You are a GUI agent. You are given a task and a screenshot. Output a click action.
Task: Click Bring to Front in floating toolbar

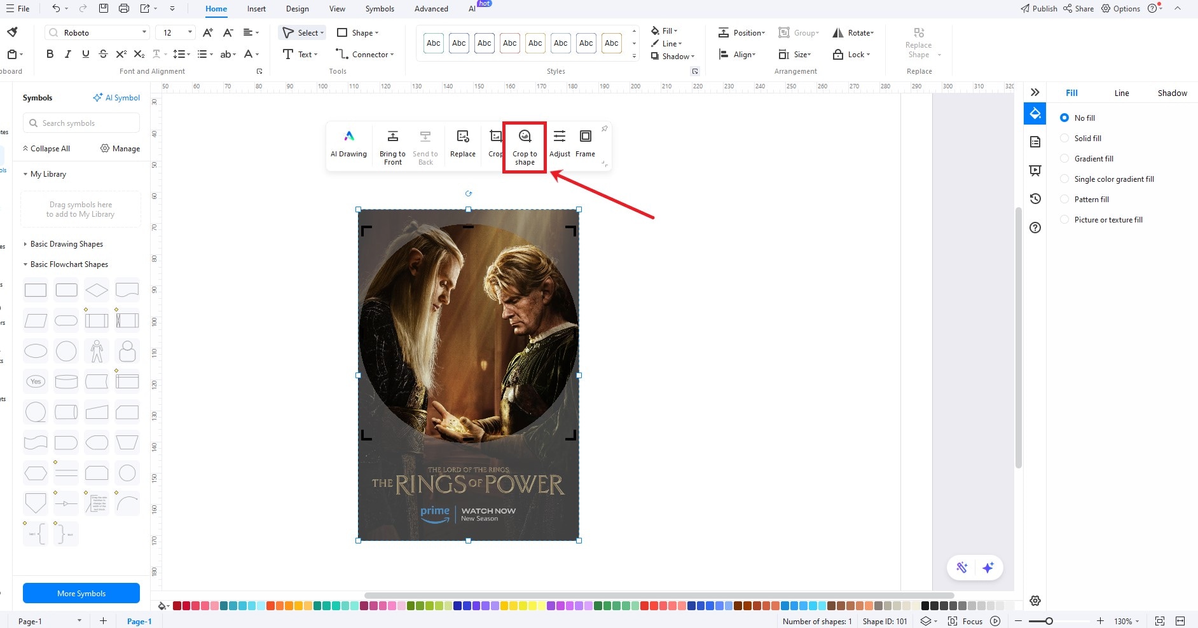coord(392,148)
